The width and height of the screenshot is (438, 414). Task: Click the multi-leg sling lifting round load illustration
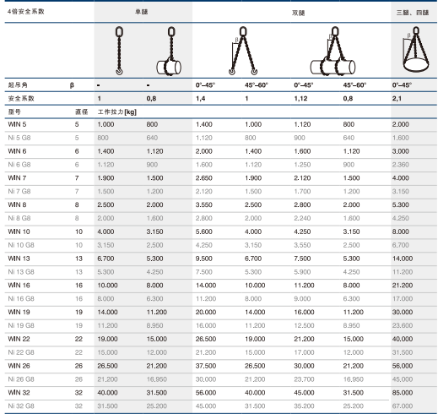pyautogui.click(x=416, y=49)
